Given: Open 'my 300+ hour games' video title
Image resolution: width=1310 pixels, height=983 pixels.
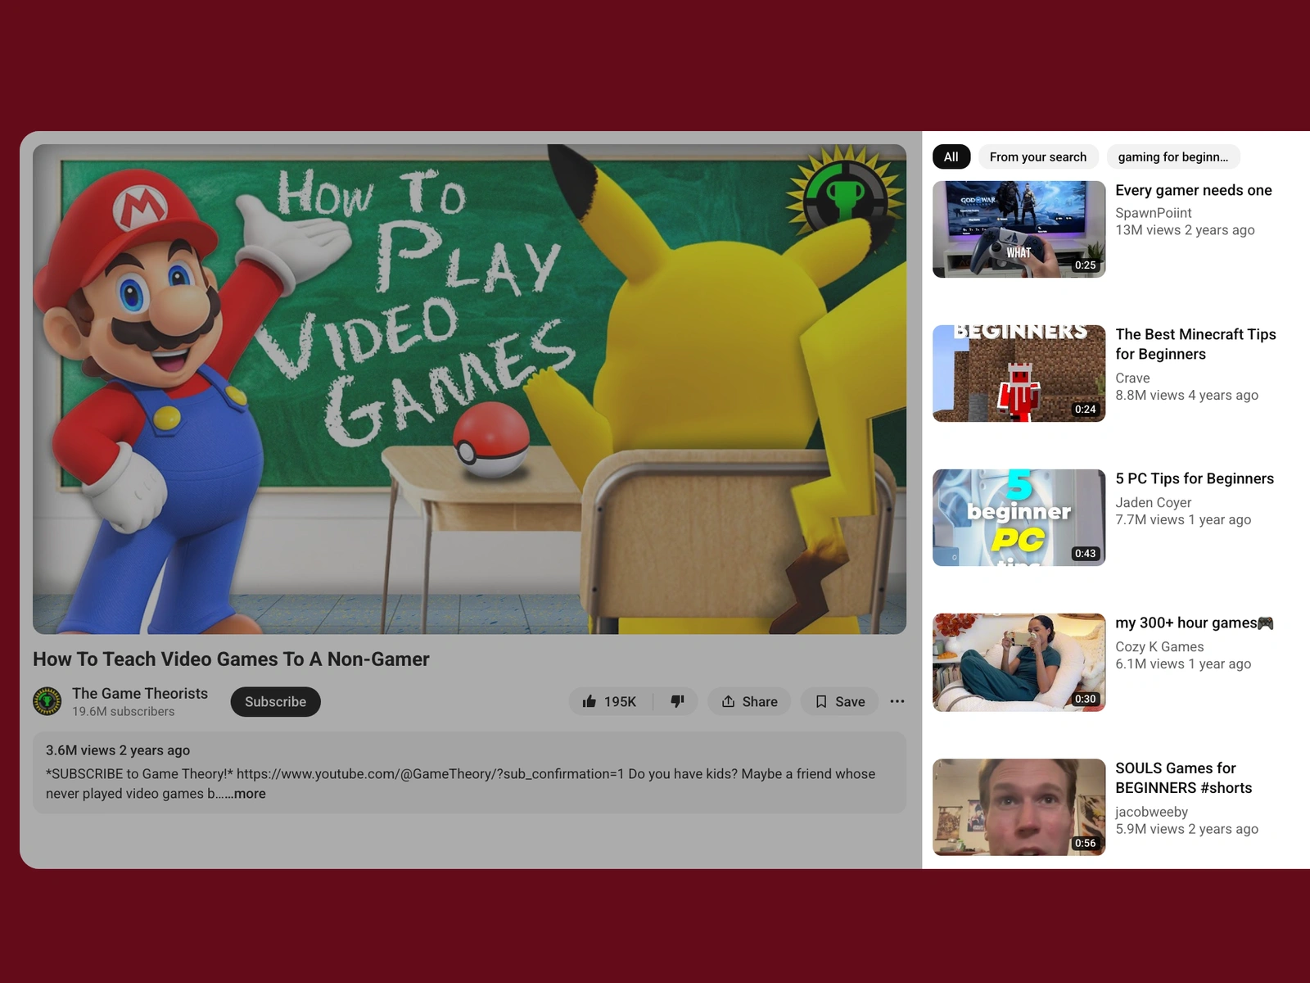Looking at the screenshot, I should click(1194, 623).
